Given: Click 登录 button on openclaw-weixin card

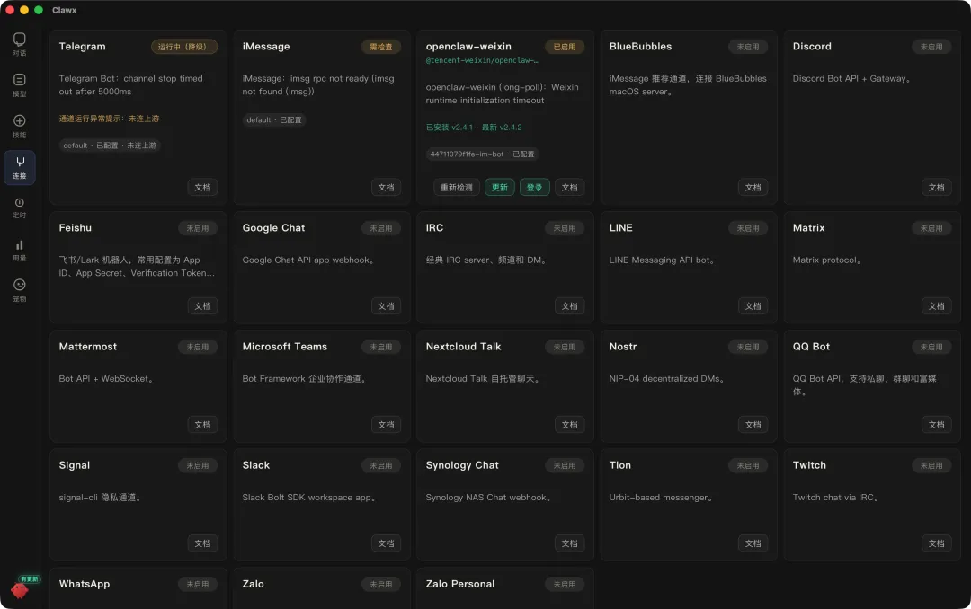Looking at the screenshot, I should [534, 188].
